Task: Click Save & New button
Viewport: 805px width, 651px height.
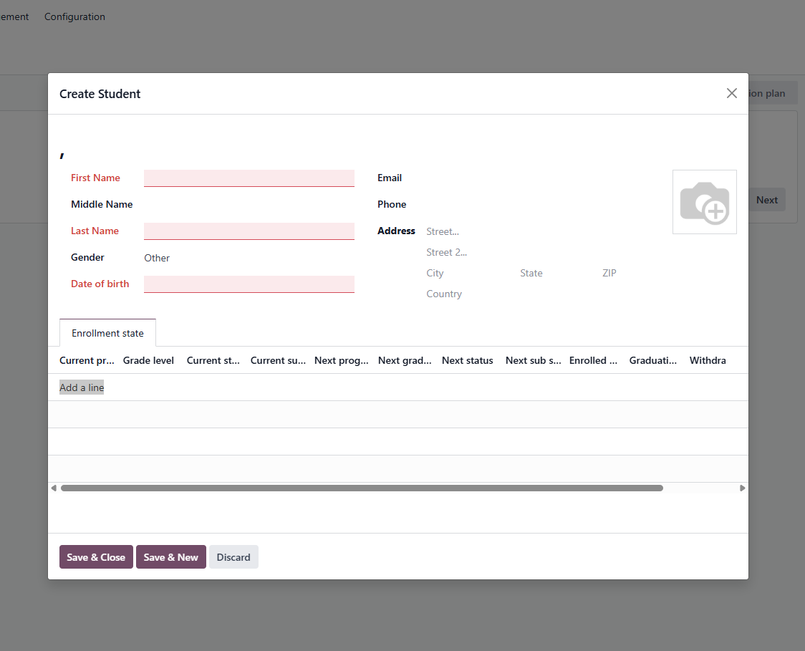Action: pos(170,557)
